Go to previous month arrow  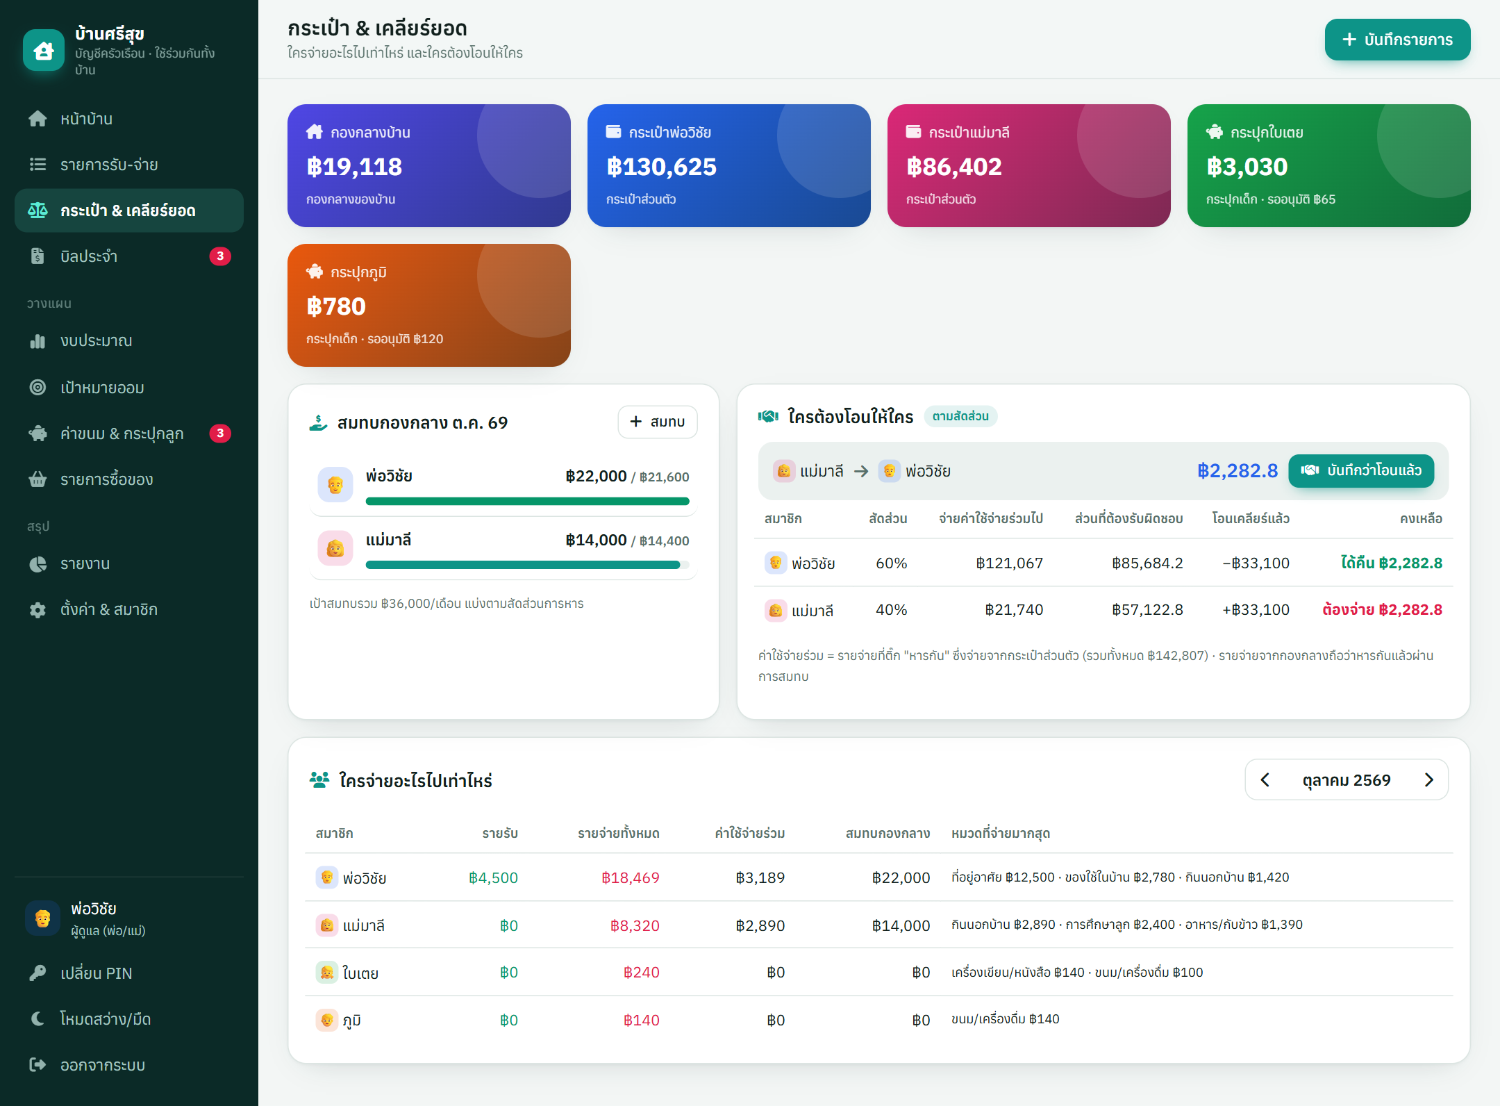[x=1265, y=780]
